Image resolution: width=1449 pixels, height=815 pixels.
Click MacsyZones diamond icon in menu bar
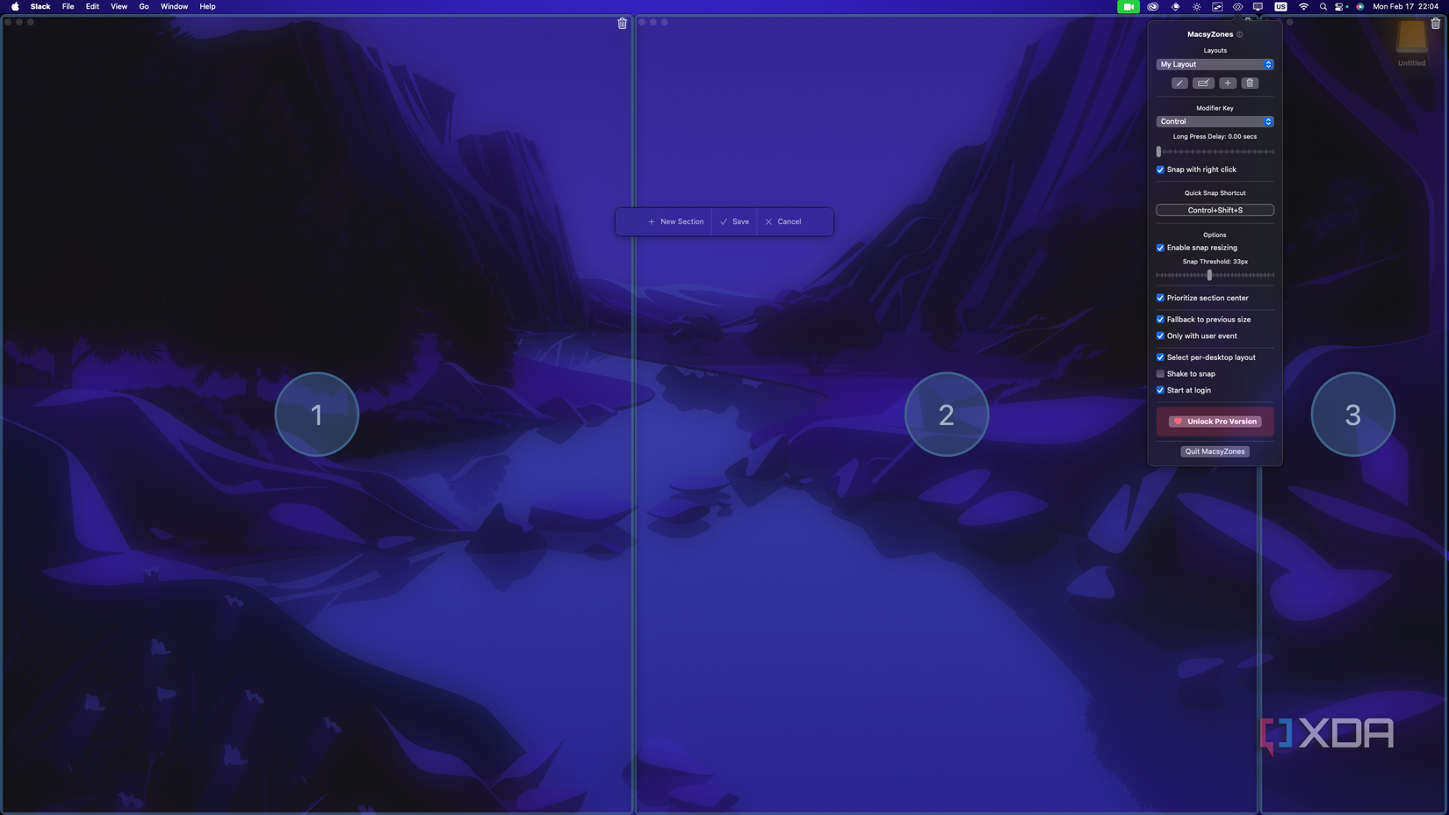click(x=1237, y=6)
